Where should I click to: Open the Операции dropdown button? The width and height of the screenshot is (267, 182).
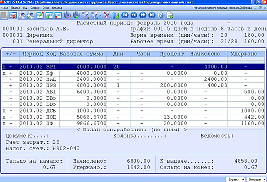coord(256,179)
